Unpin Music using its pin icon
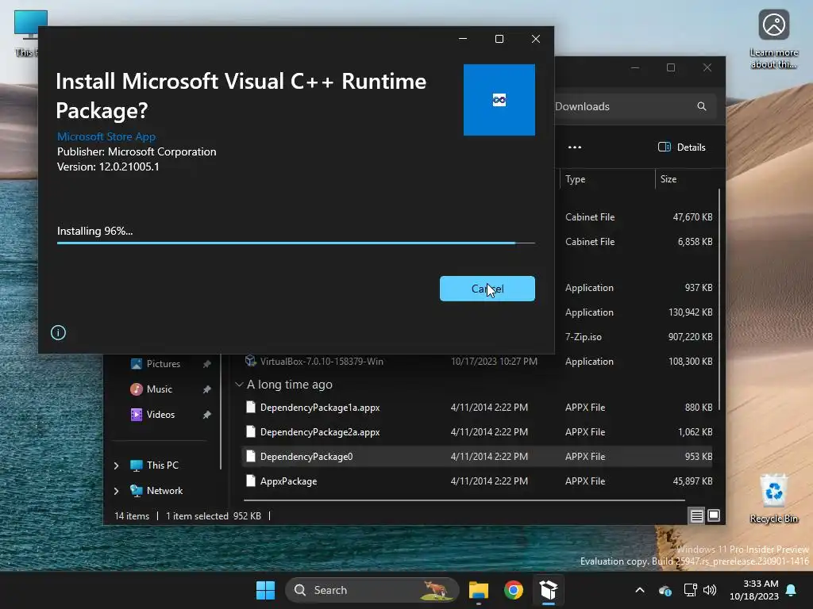Image resolution: width=813 pixels, height=609 pixels. click(207, 389)
